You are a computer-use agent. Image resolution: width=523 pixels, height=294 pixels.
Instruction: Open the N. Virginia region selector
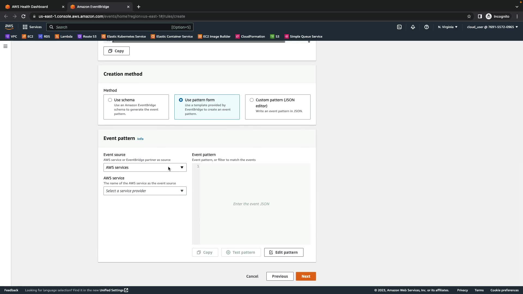tap(448, 27)
